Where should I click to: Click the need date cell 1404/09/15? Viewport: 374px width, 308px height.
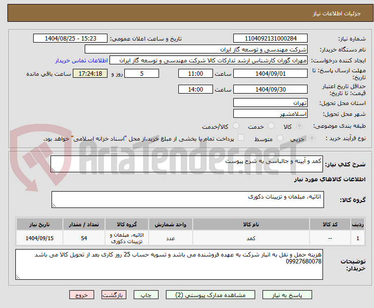(39, 238)
